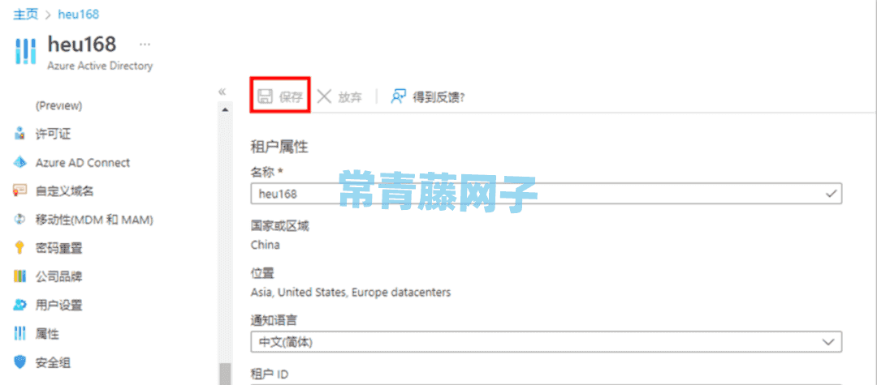Screen dimensions: 877x385
Task: Click the 租户属性 section heading
Action: (279, 148)
